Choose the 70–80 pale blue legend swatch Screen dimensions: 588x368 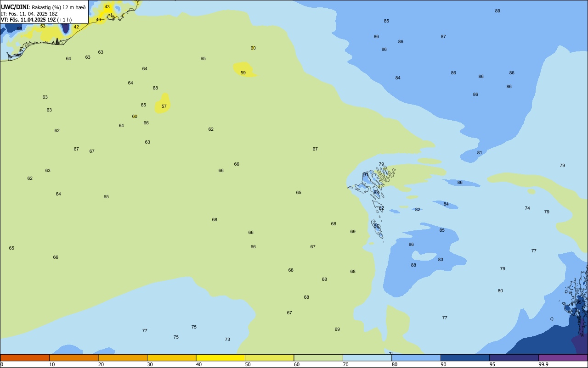367,357
